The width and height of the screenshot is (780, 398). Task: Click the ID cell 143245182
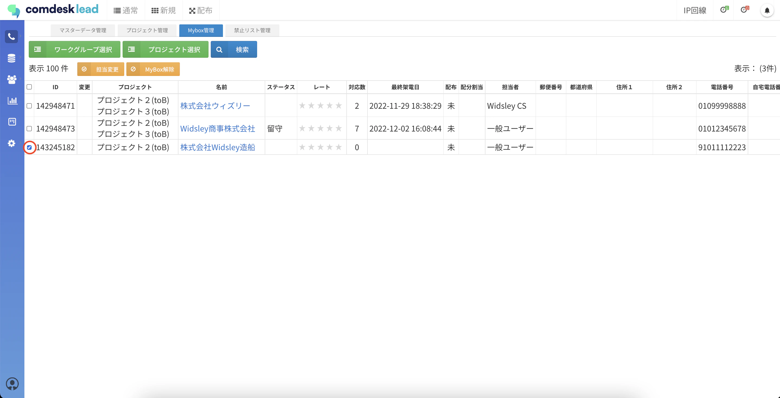pyautogui.click(x=55, y=147)
